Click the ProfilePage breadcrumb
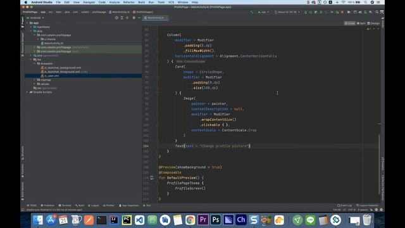405x228 pixels. click(x=30, y=12)
